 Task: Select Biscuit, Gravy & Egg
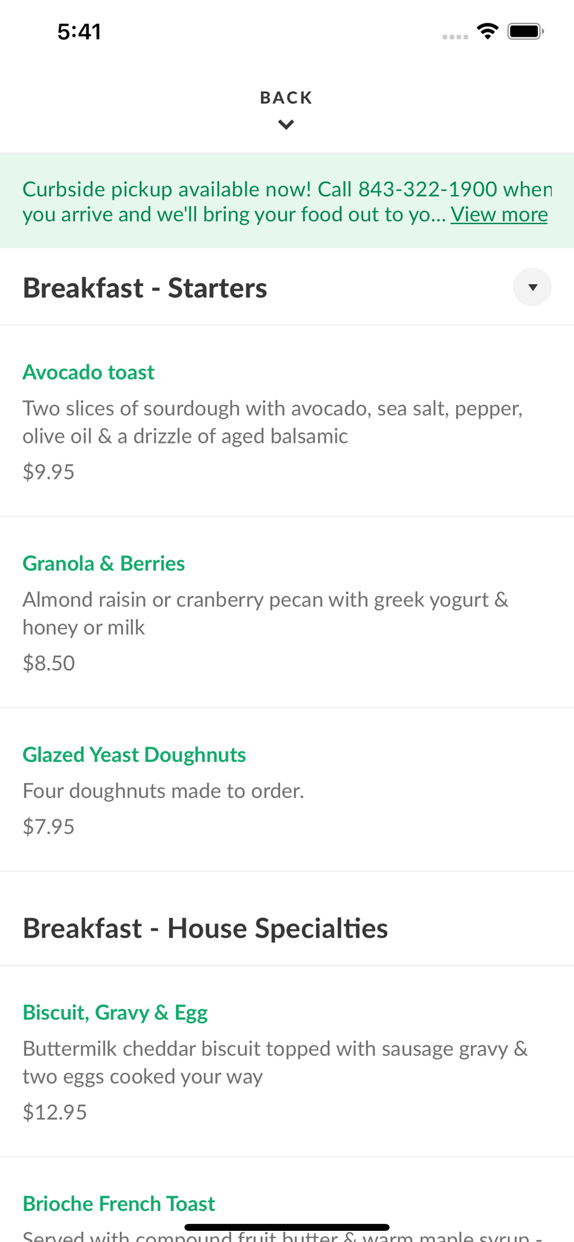click(x=115, y=1012)
